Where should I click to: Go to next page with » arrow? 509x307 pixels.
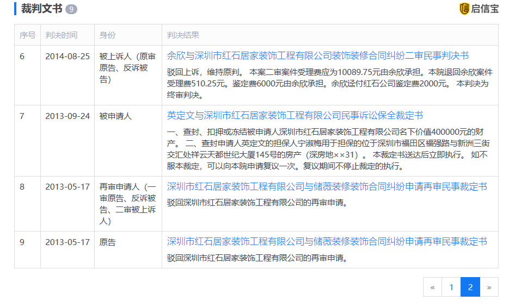489,287
